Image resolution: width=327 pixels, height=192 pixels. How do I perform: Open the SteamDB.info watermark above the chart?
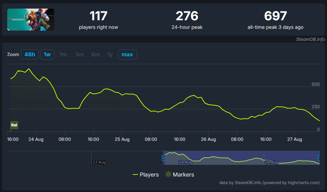coord(310,39)
